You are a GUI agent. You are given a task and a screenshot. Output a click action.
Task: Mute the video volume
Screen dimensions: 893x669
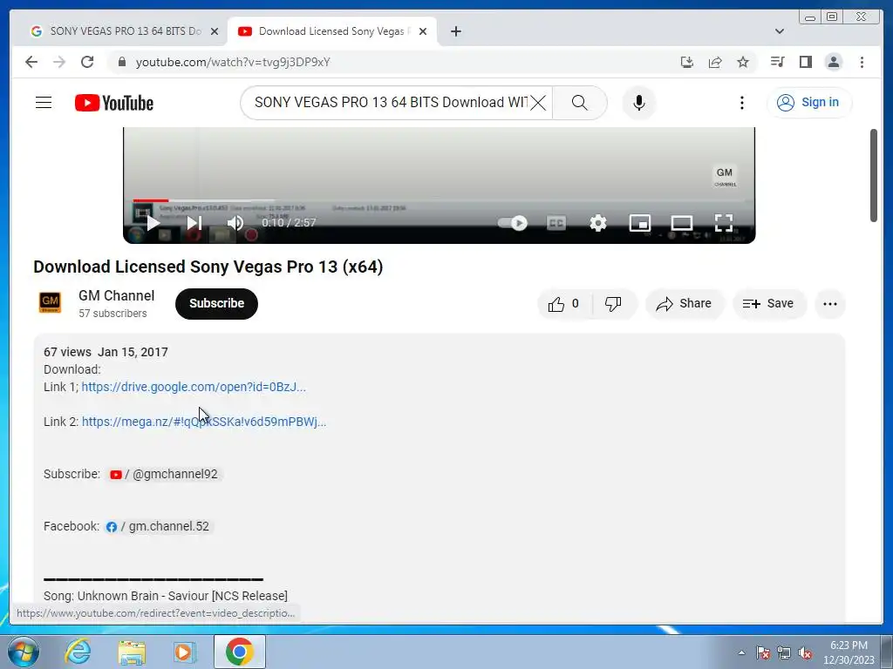[235, 223]
